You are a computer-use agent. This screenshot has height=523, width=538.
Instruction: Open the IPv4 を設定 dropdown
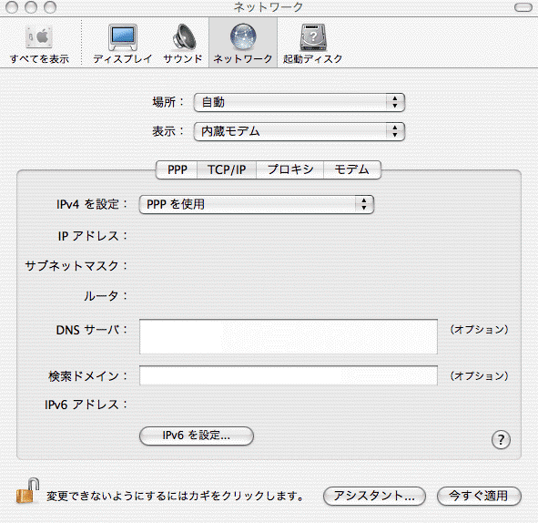(x=257, y=205)
